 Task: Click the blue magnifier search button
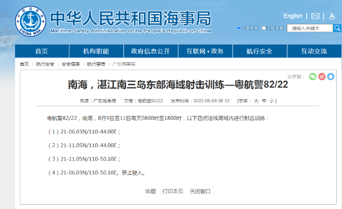coord(337,28)
